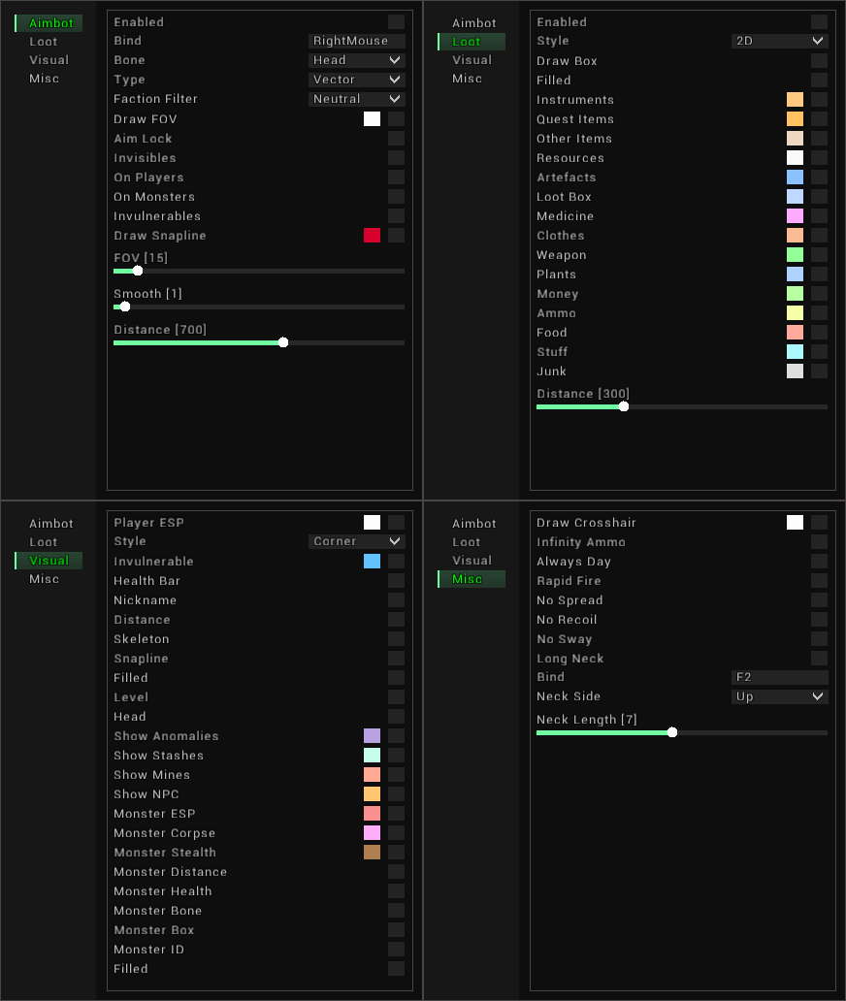
Task: Click the red Draw Snapline color swatch
Action: coord(372,236)
